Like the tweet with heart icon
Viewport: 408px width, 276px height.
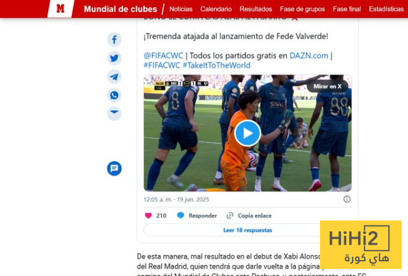click(x=149, y=215)
